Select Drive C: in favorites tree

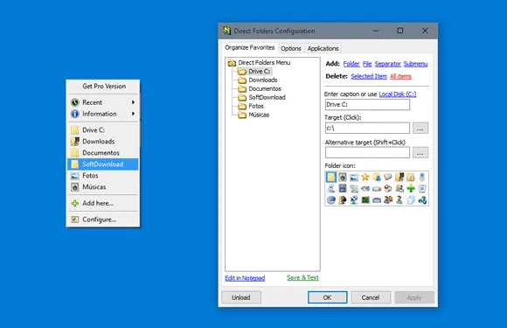259,71
